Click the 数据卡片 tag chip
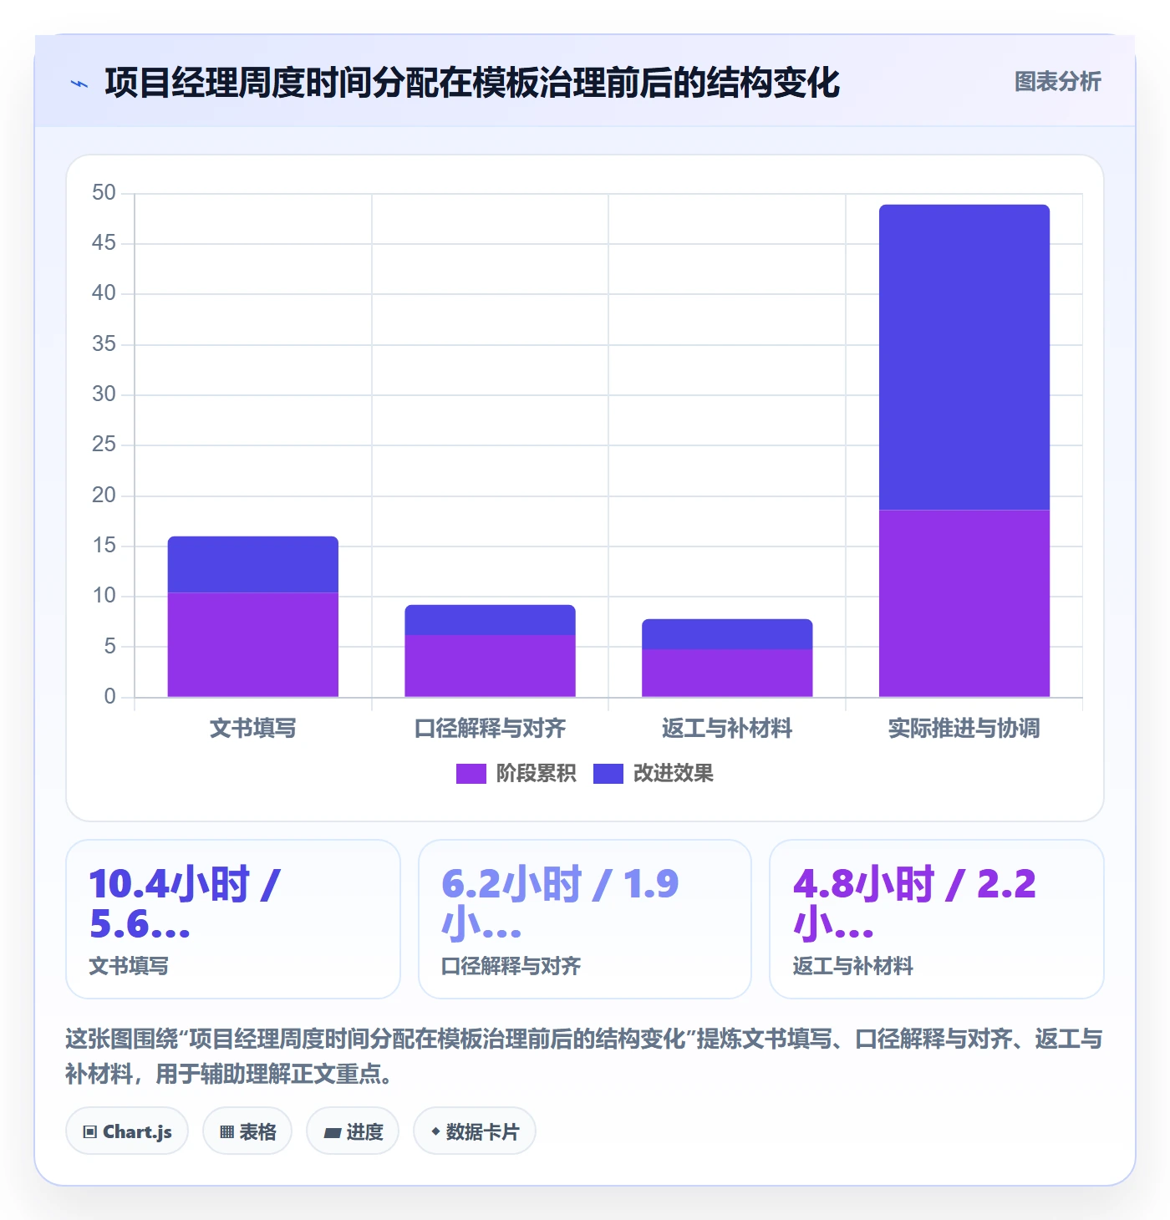The width and height of the screenshot is (1170, 1220). (x=475, y=1131)
